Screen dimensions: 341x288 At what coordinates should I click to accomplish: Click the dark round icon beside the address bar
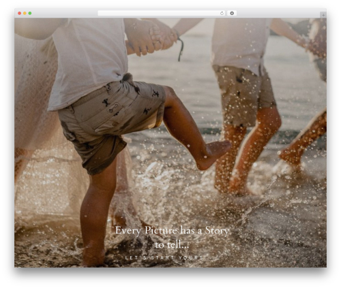pyautogui.click(x=232, y=14)
